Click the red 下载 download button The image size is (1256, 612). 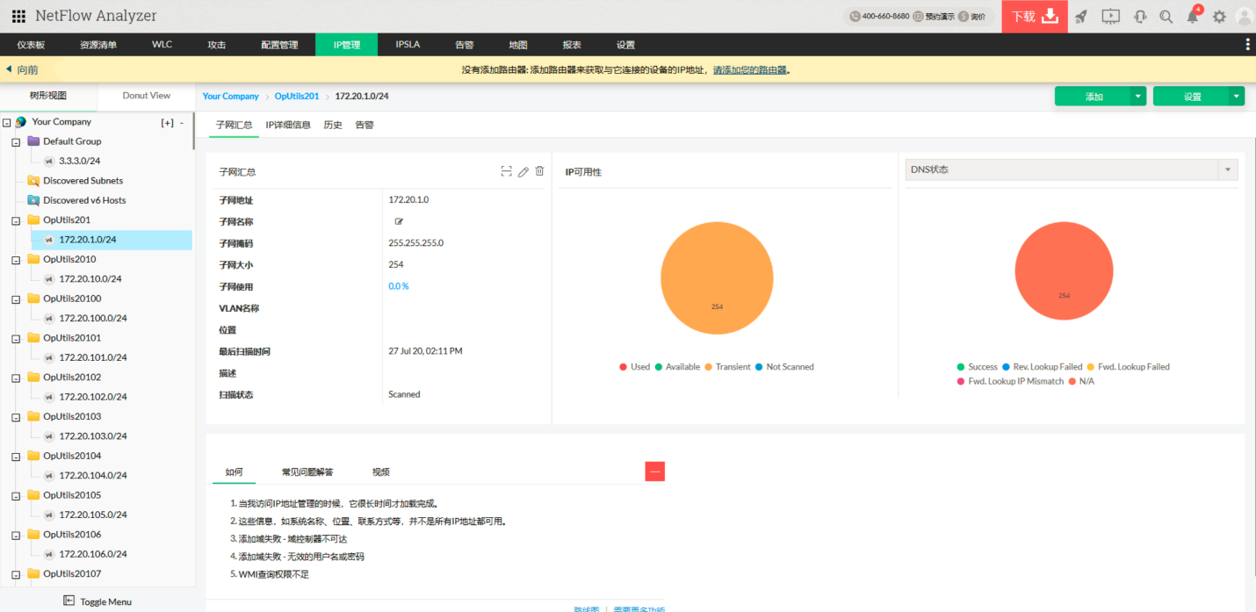[1035, 16]
